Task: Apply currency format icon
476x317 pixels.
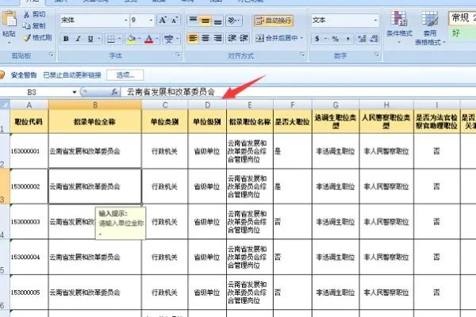Action: (x=317, y=39)
